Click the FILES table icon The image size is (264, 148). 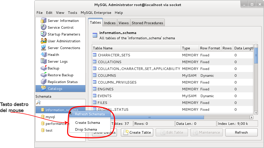pyautogui.click(x=95, y=102)
